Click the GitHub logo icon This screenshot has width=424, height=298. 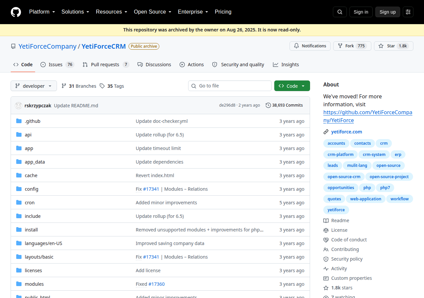[16, 12]
